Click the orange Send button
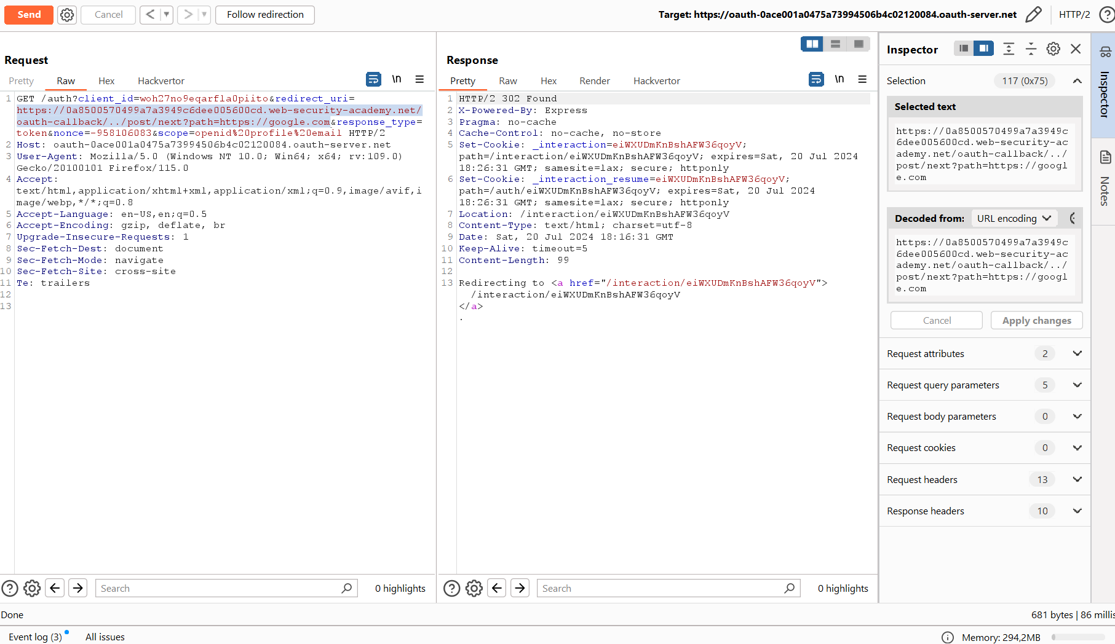The width and height of the screenshot is (1115, 644). tap(29, 15)
